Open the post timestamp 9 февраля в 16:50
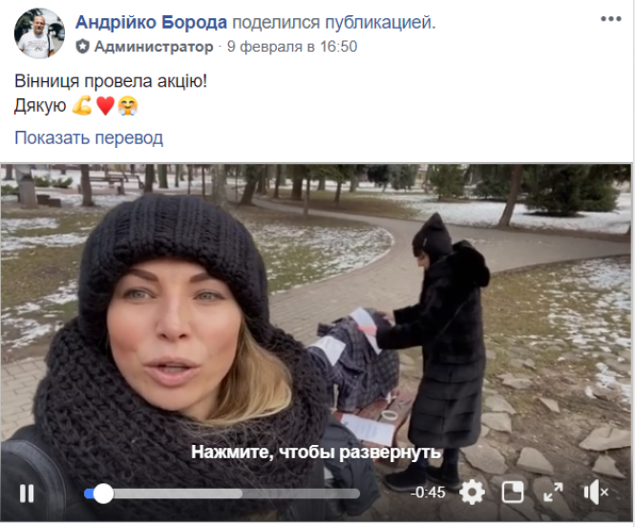Image resolution: width=635 pixels, height=527 pixels. 292,47
